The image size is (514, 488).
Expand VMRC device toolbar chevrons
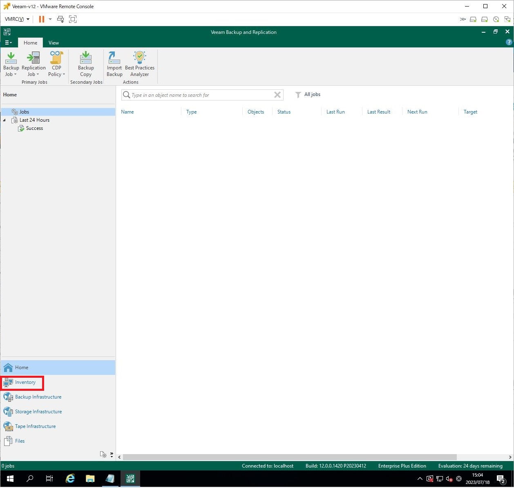point(463,19)
